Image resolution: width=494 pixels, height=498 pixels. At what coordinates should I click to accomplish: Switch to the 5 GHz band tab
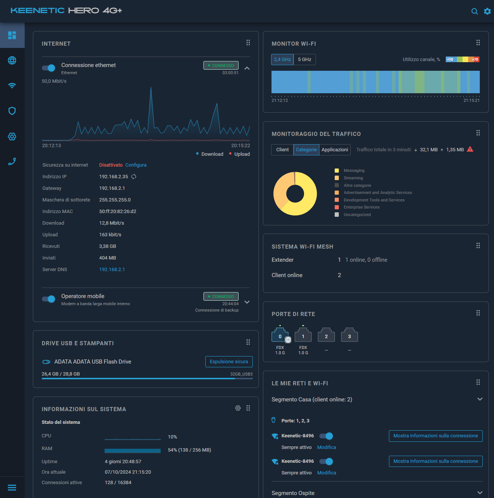point(304,60)
